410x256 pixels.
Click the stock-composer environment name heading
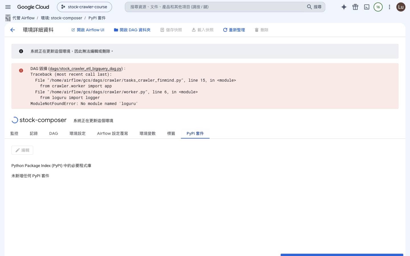pyautogui.click(x=43, y=120)
